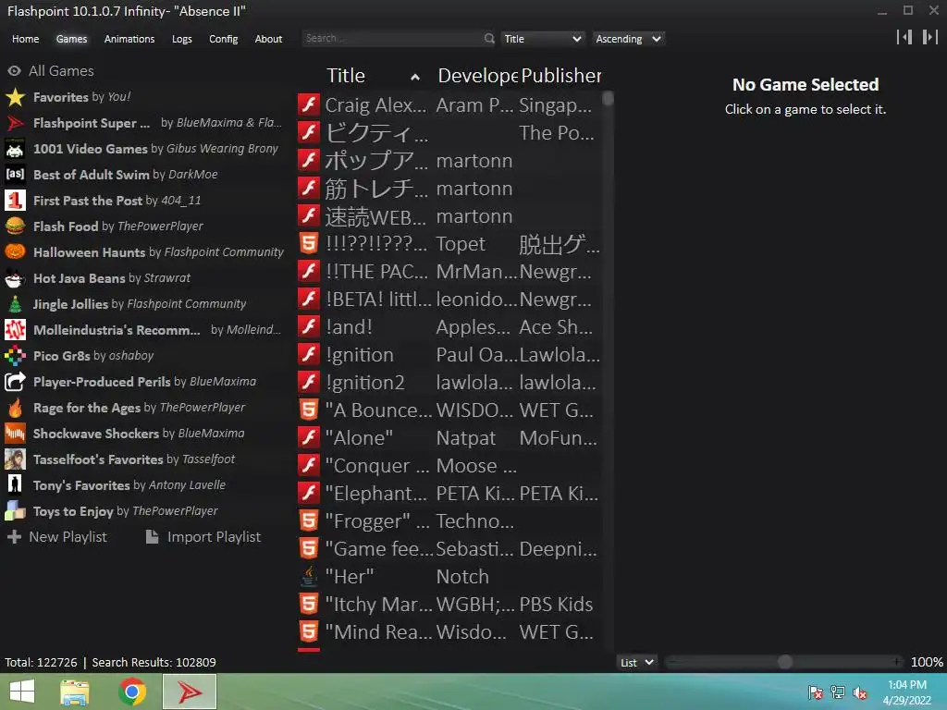
Task: Click the network tray icon
Action: (x=838, y=692)
